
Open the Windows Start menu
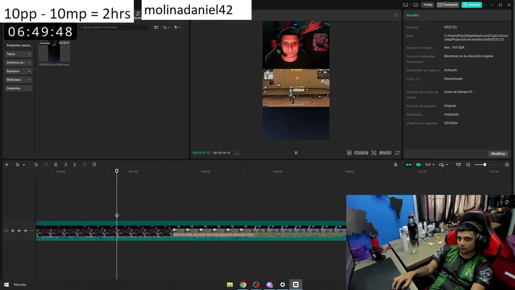pos(6,285)
